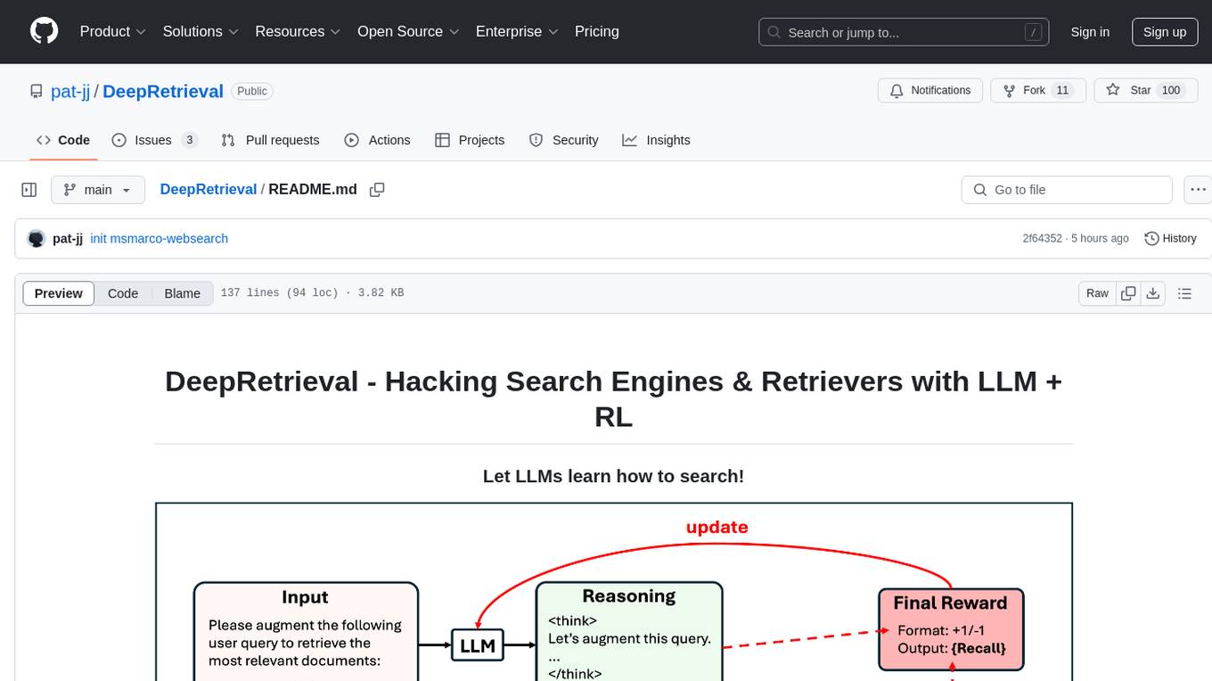This screenshot has height=681, width=1212.
Task: Open the Issues tab
Action: (154, 140)
